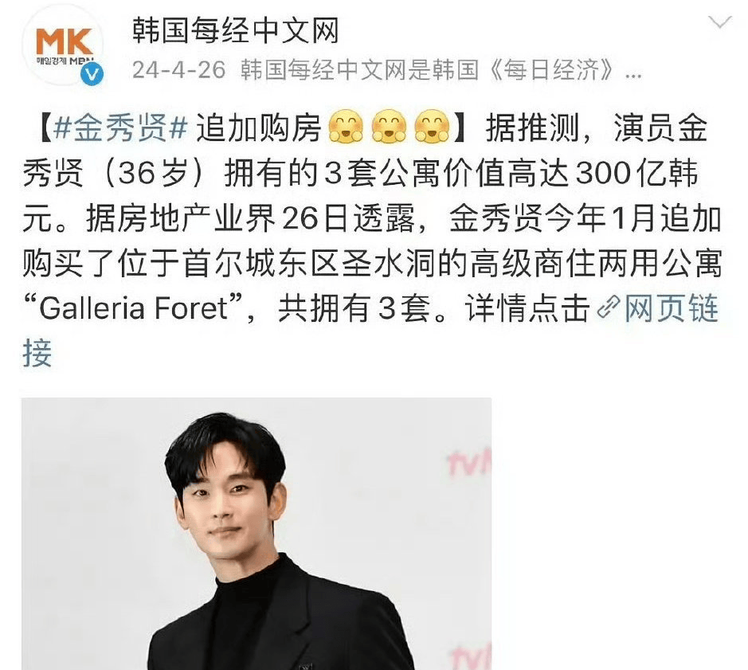The height and width of the screenshot is (670, 748).
Task: Open the attached photo of the actor
Action: 257,534
